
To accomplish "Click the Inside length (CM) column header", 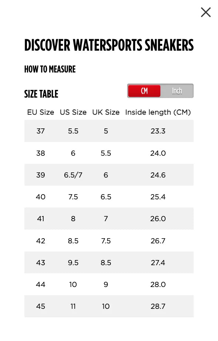I will pyautogui.click(x=158, y=112).
